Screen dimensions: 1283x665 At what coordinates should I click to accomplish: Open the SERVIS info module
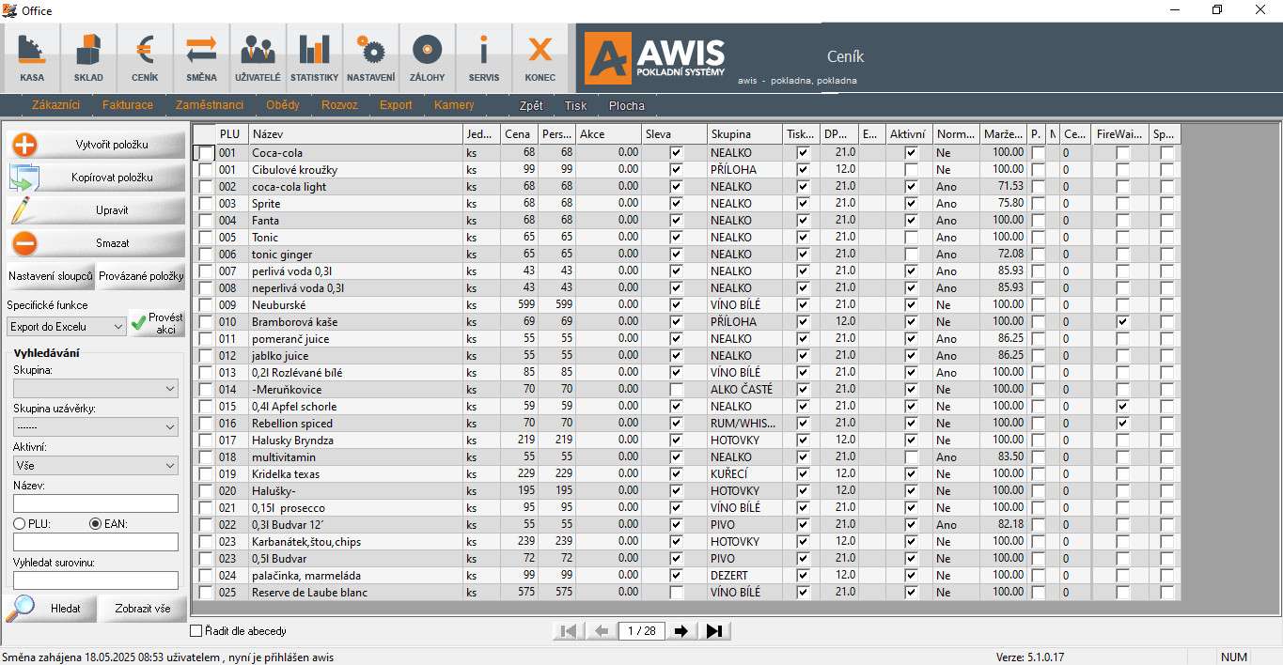click(x=483, y=58)
